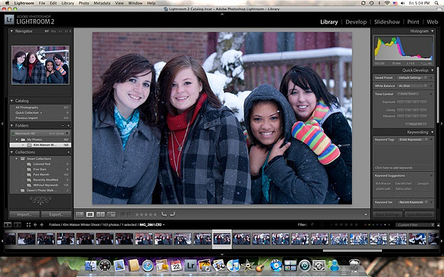Screen dimensions: 444x277
Task: Click Auto Tone button
Action: (x=408, y=94)
